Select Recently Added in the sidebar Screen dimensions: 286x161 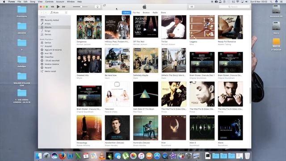point(55,20)
